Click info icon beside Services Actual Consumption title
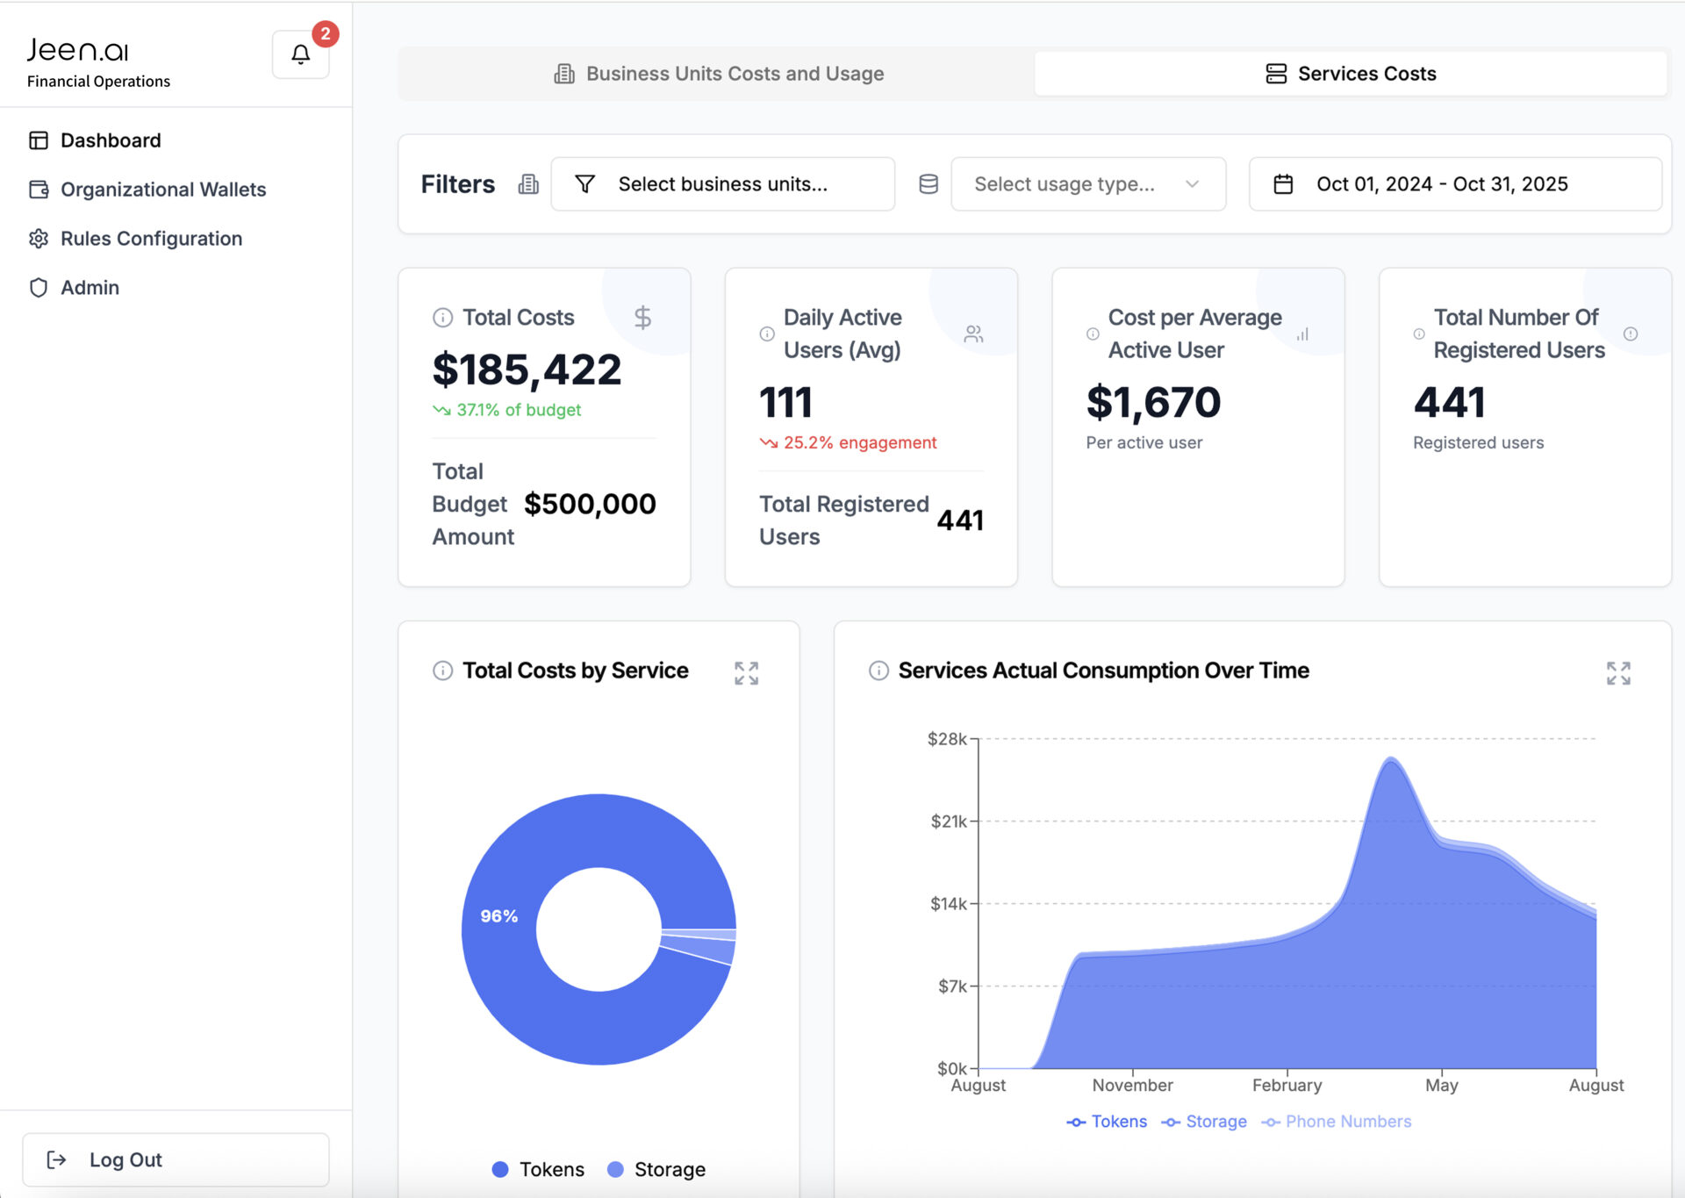The width and height of the screenshot is (1685, 1198). pos(878,671)
